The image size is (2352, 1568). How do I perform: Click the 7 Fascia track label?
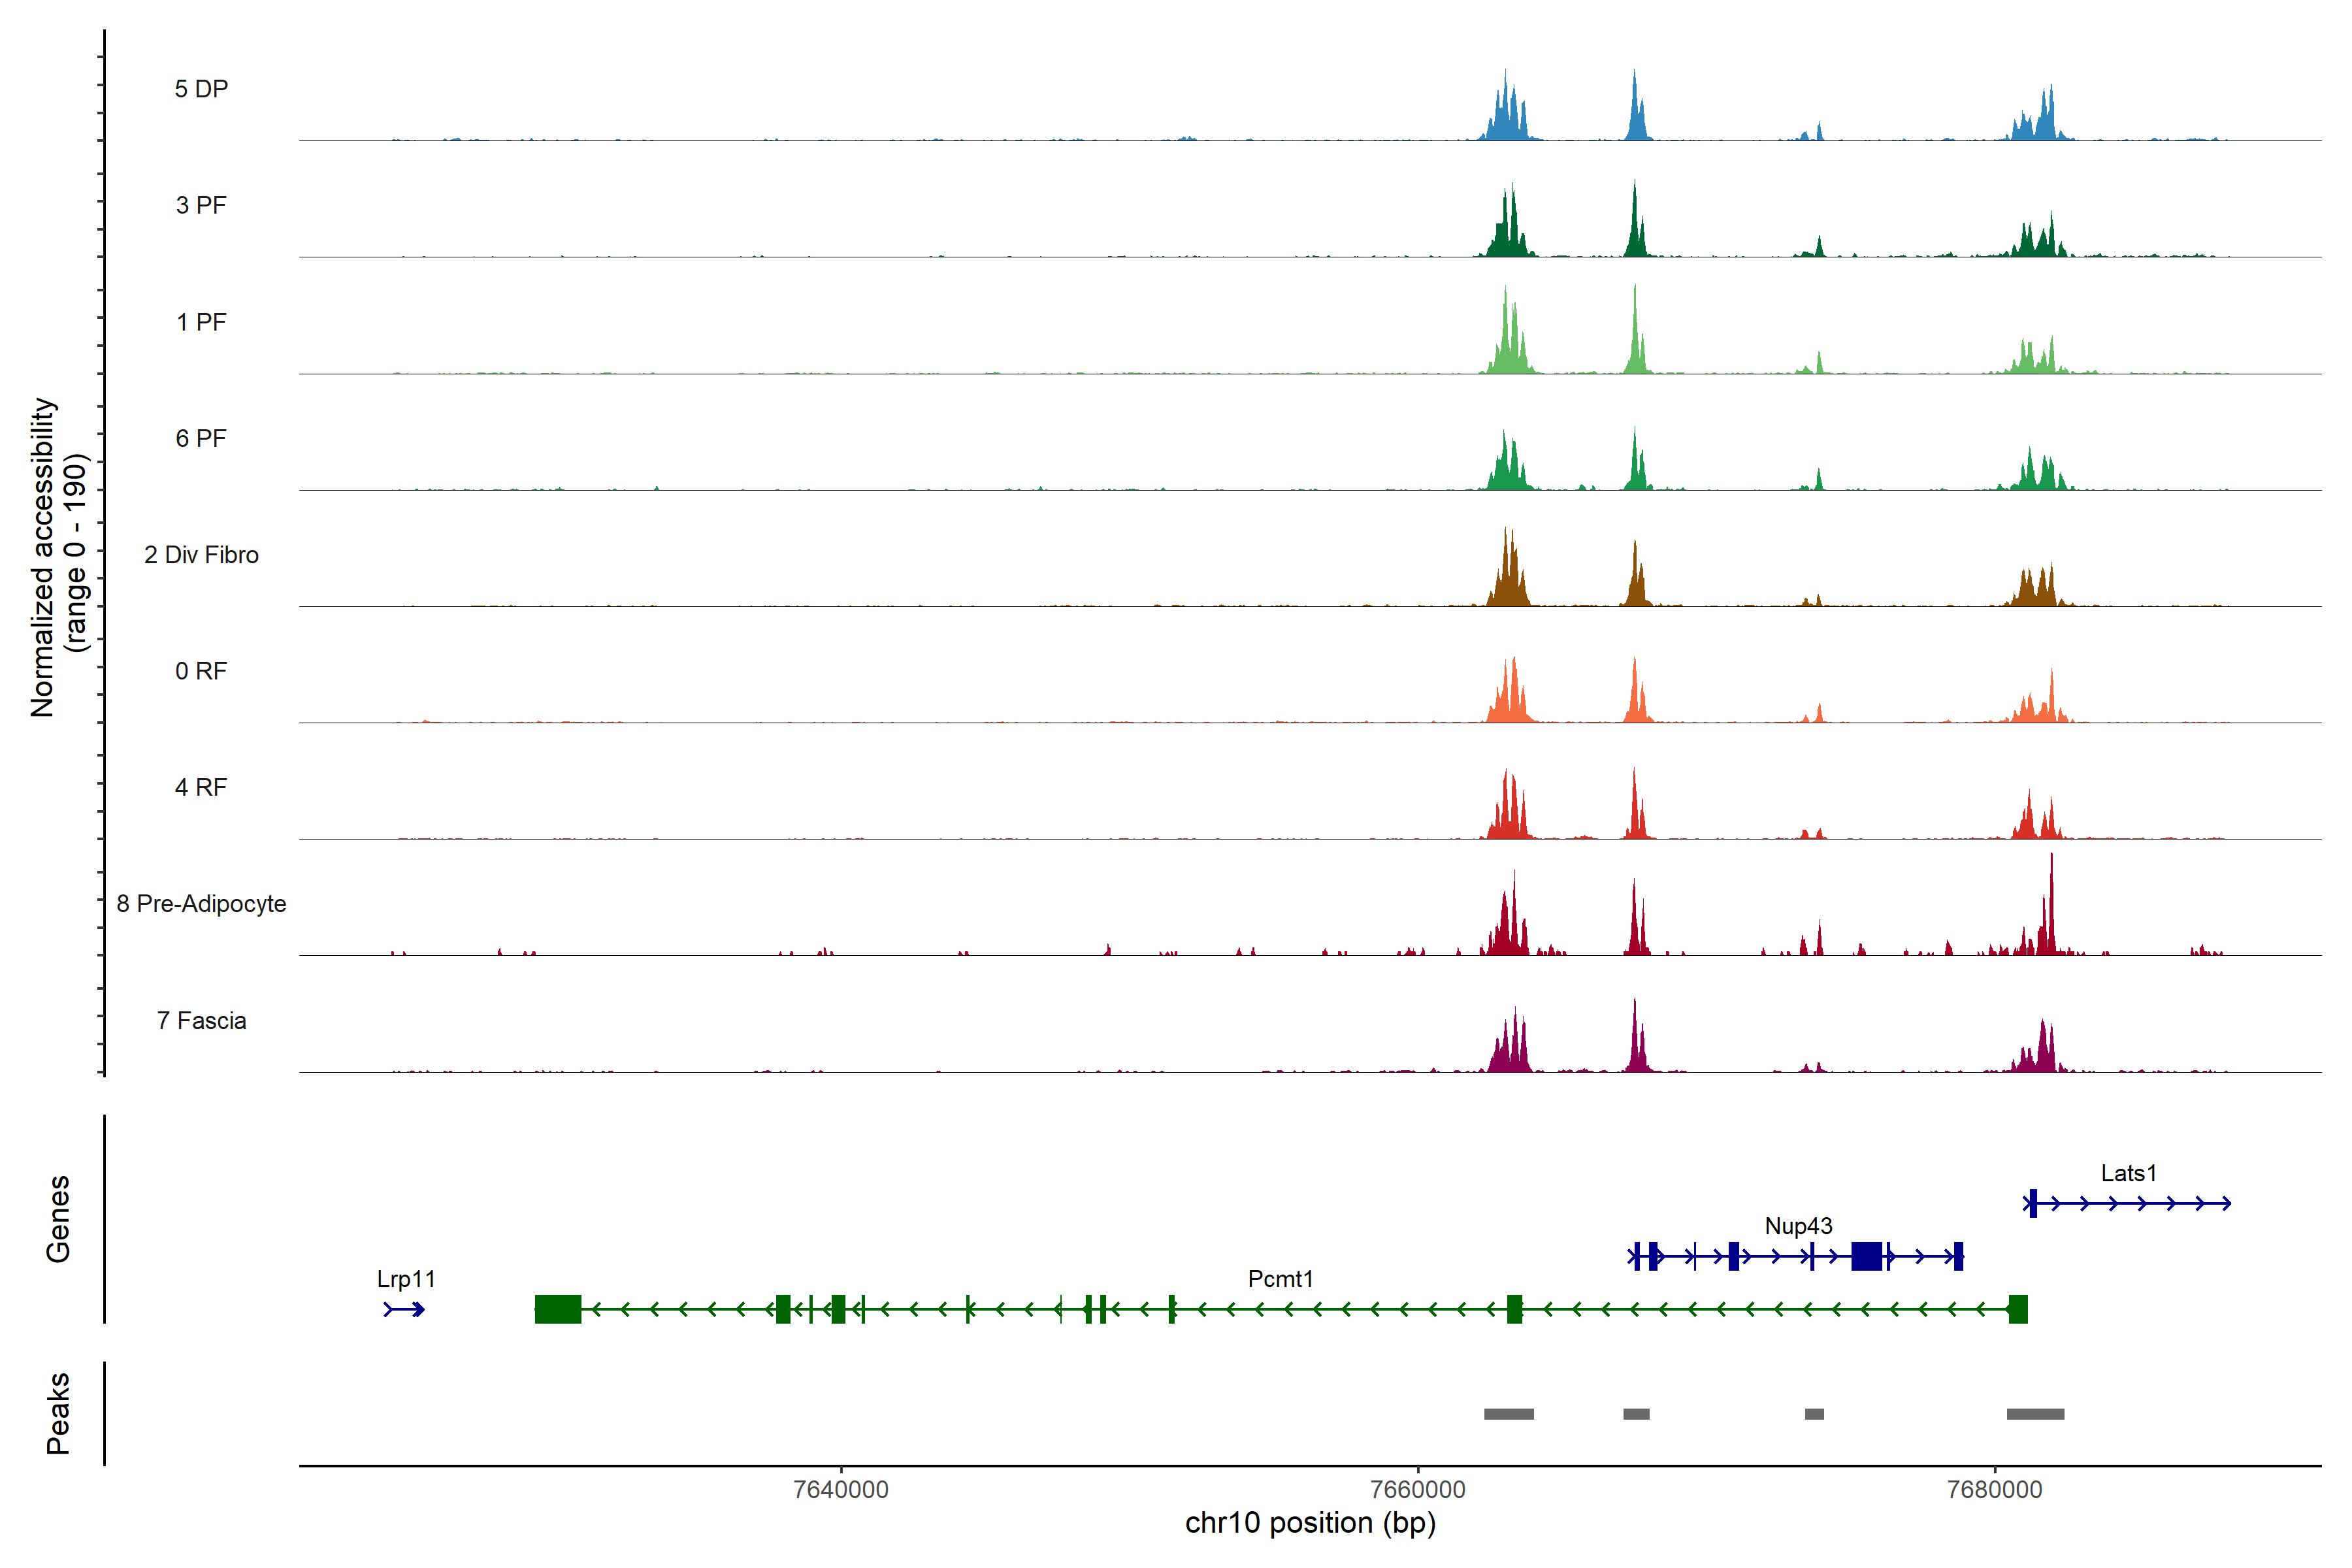[201, 1021]
